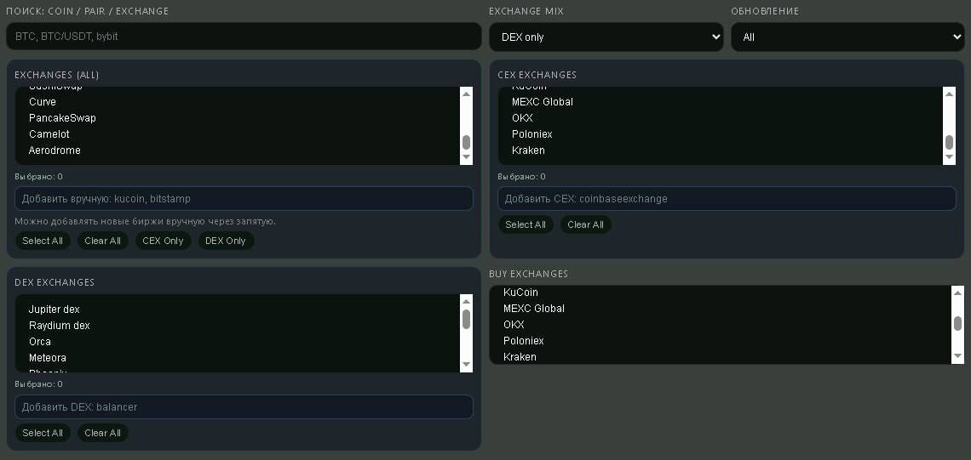The height and width of the screenshot is (460, 971).
Task: Focus the coin / pair / exchange search field
Action: 244,37
